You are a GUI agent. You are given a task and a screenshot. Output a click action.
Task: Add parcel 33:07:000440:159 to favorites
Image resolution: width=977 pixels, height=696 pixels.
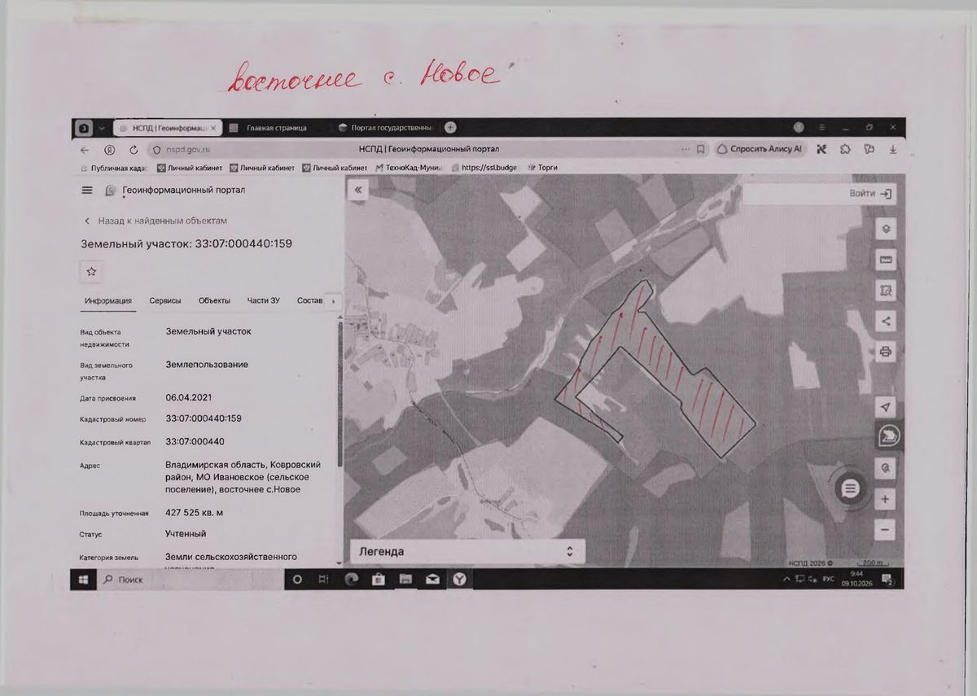[91, 271]
